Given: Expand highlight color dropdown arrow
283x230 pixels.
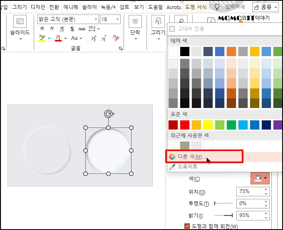Looking at the screenshot, I should pyautogui.click(x=49, y=38).
